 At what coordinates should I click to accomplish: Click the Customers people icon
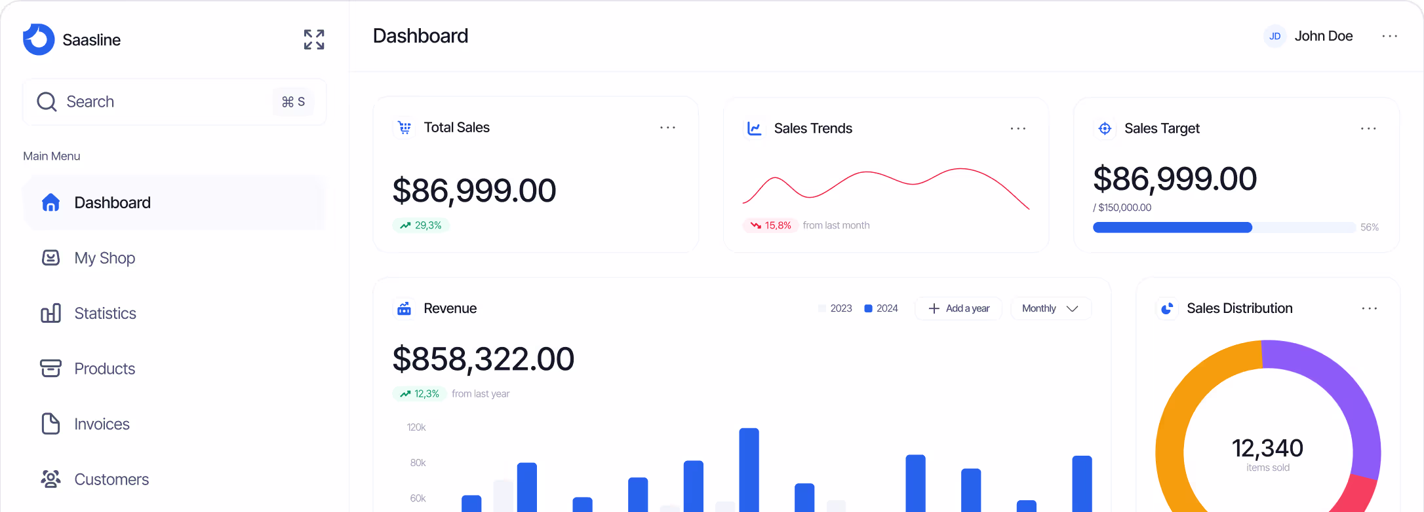(x=50, y=479)
